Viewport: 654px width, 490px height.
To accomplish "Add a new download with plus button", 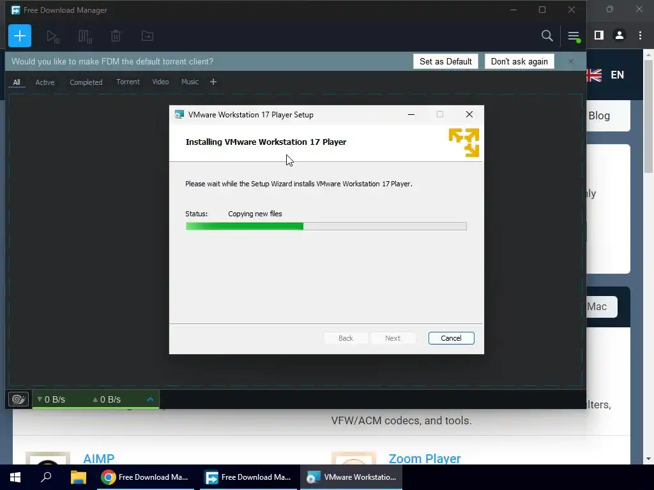I will tap(20, 36).
